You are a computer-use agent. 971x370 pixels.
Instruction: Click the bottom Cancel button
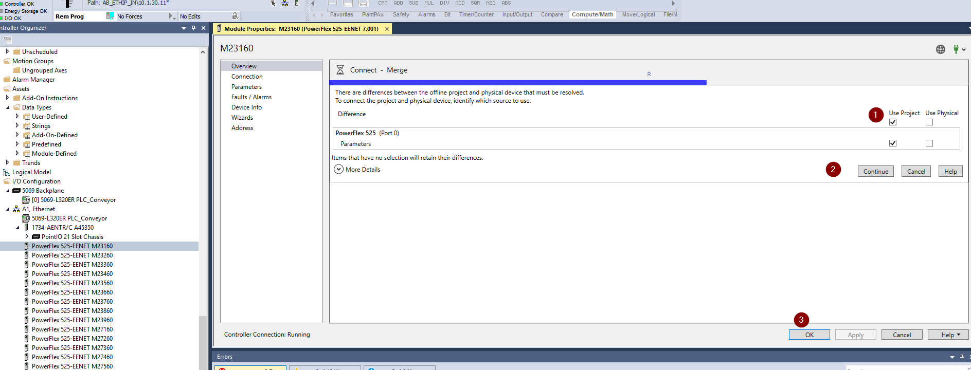click(902, 335)
